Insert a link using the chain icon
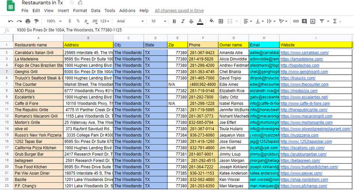Image resolution: width=354 pixels, height=190 pixels. tap(296, 21)
